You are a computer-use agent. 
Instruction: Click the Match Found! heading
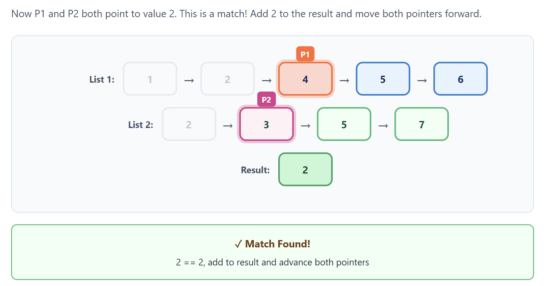point(272,244)
